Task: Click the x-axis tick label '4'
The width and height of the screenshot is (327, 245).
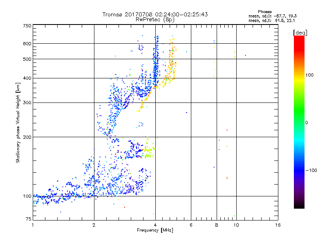Action: click(x=155, y=225)
